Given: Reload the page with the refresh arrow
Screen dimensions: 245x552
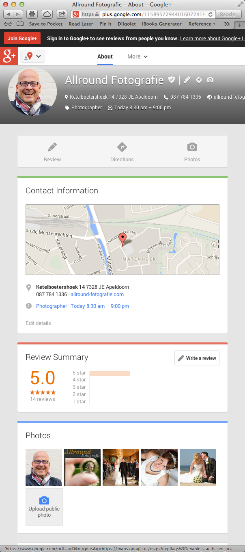Looking at the screenshot, I should click(x=211, y=14).
